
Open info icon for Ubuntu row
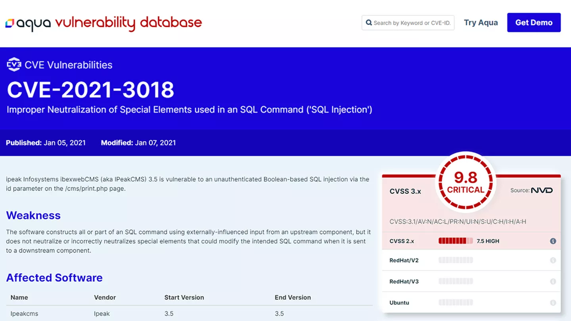[x=553, y=302]
